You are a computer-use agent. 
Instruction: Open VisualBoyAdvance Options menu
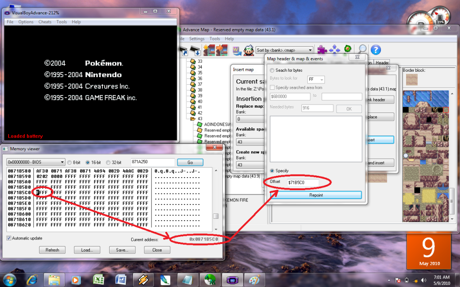coord(26,22)
